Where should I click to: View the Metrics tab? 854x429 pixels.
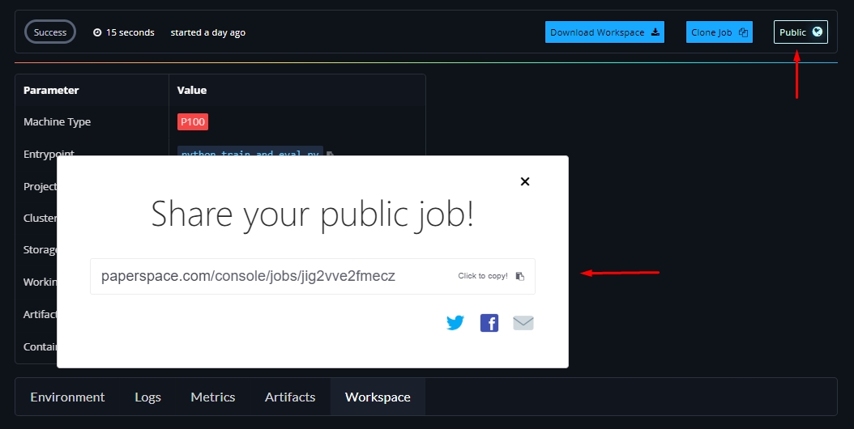[213, 397]
